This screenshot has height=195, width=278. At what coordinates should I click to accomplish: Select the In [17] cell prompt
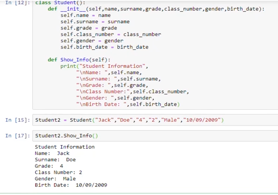pyautogui.click(x=18, y=135)
